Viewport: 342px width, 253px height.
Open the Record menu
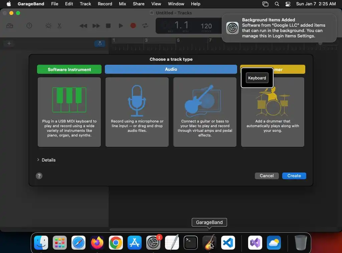105,4
